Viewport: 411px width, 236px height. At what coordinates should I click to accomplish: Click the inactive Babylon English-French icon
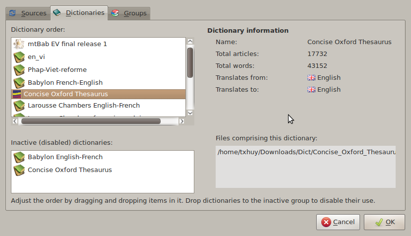[x=19, y=157]
